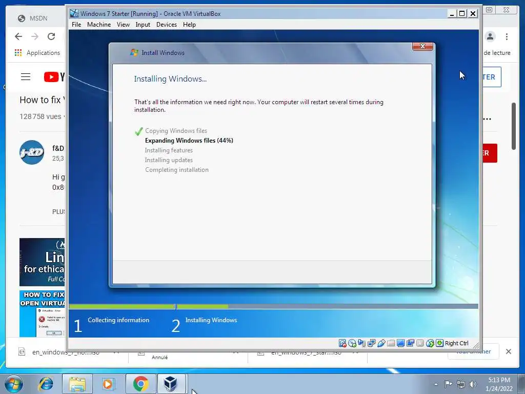Screen dimensions: 525x394
Task: Click the display monitor icon in VirtualBox status bar
Action: 400,343
